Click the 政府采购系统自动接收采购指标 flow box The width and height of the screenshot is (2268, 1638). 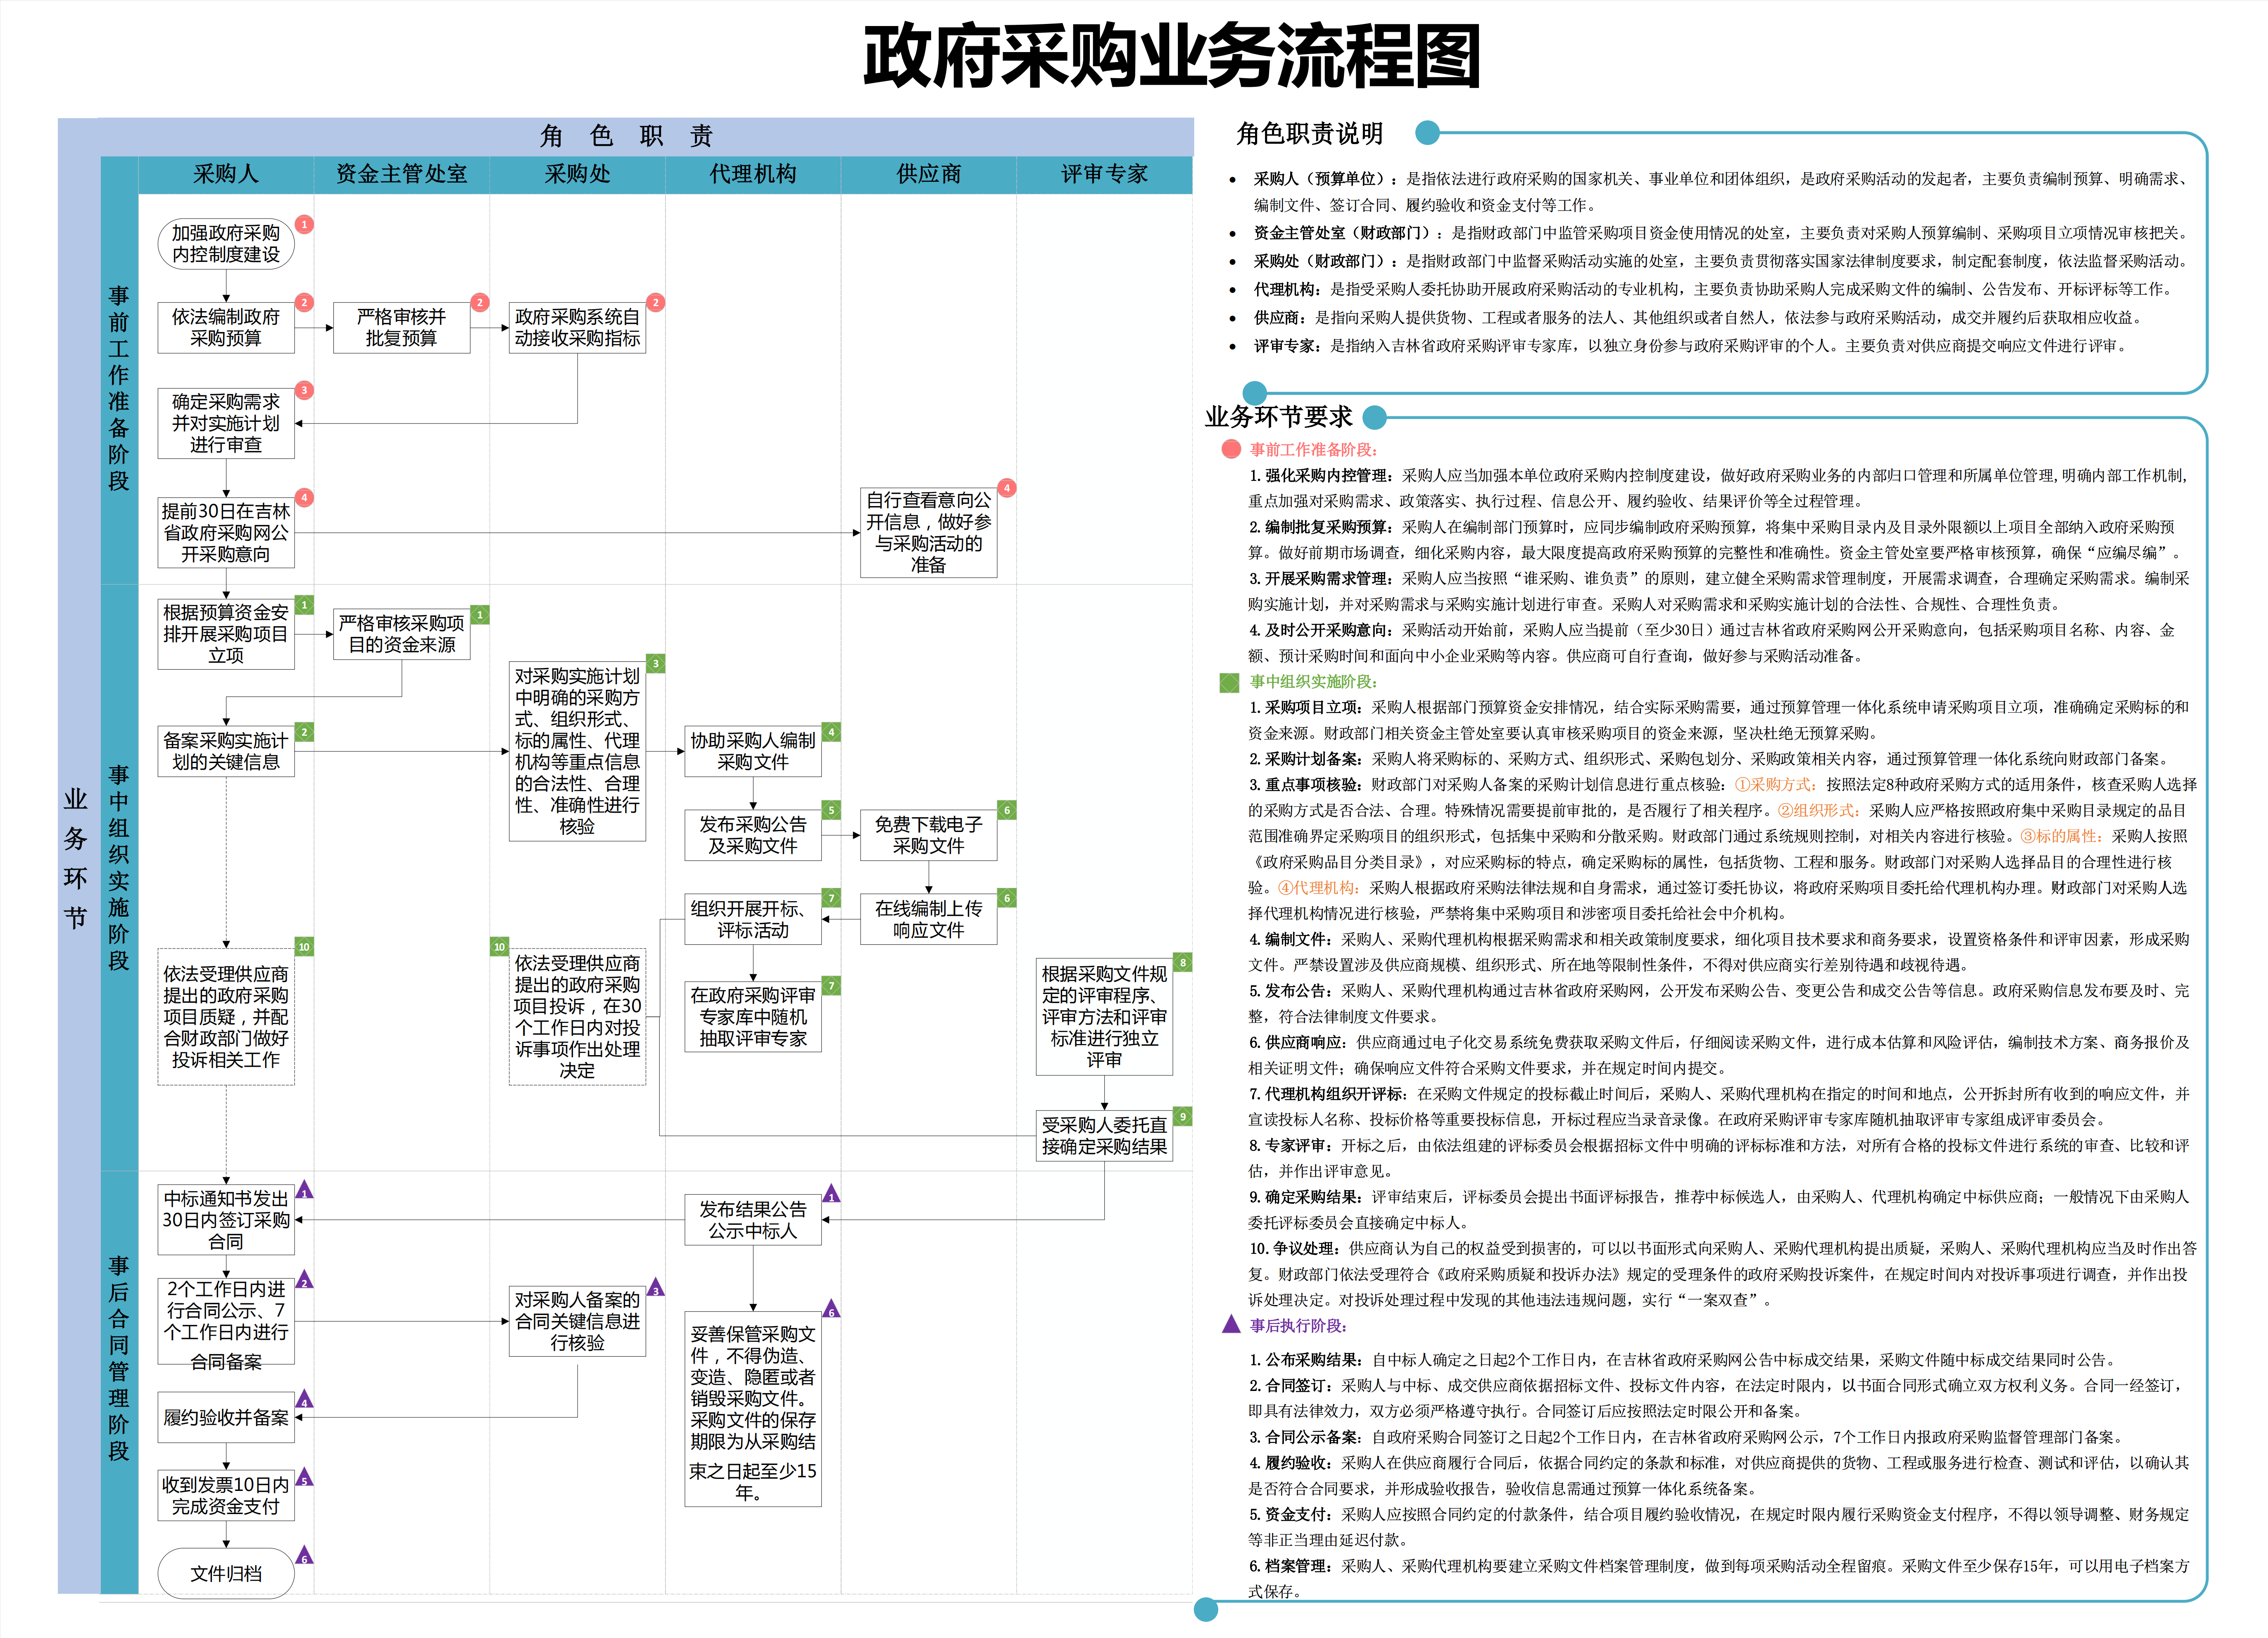(x=577, y=327)
